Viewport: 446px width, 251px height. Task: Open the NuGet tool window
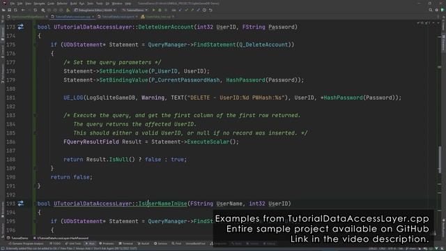(144, 243)
